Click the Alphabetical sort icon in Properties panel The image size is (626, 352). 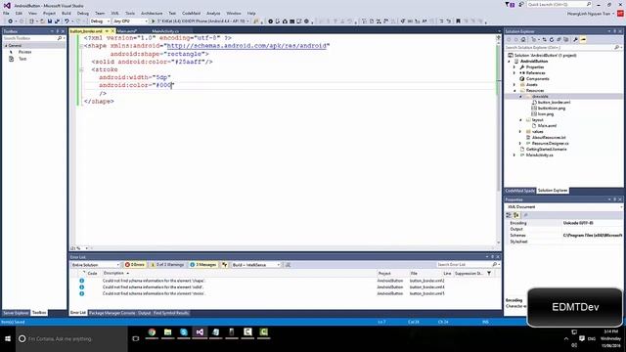tap(516, 215)
